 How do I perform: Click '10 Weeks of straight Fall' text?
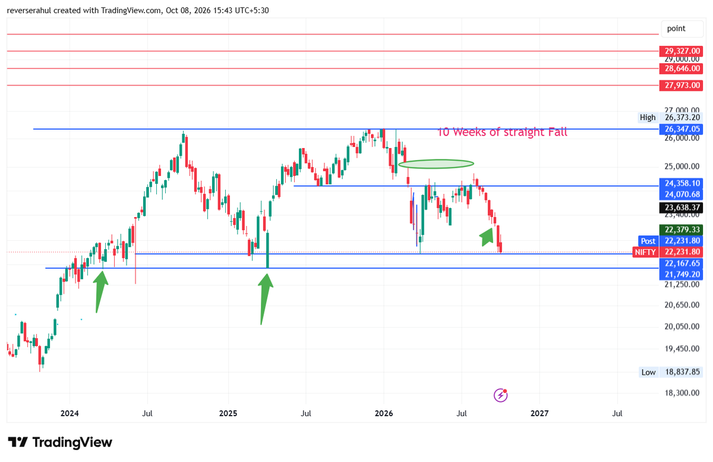(x=502, y=132)
